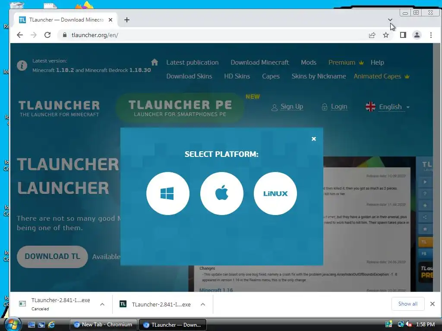Click the info icon beside Latest version
The height and width of the screenshot is (331, 442).
coord(22,66)
